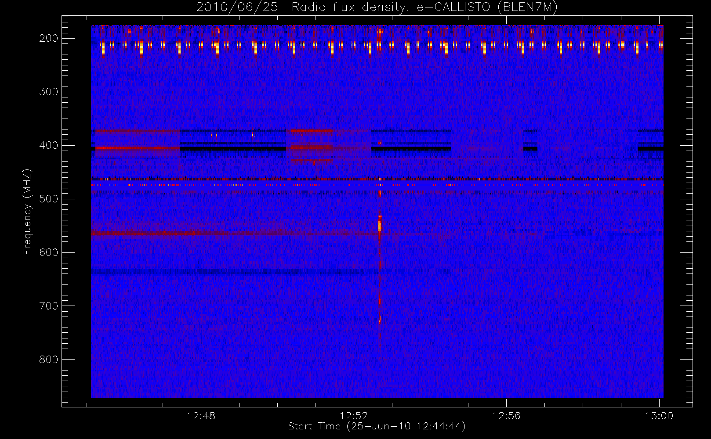
Task: Click the 'Frequency (MHZ)' axis title
Action: pos(27,212)
